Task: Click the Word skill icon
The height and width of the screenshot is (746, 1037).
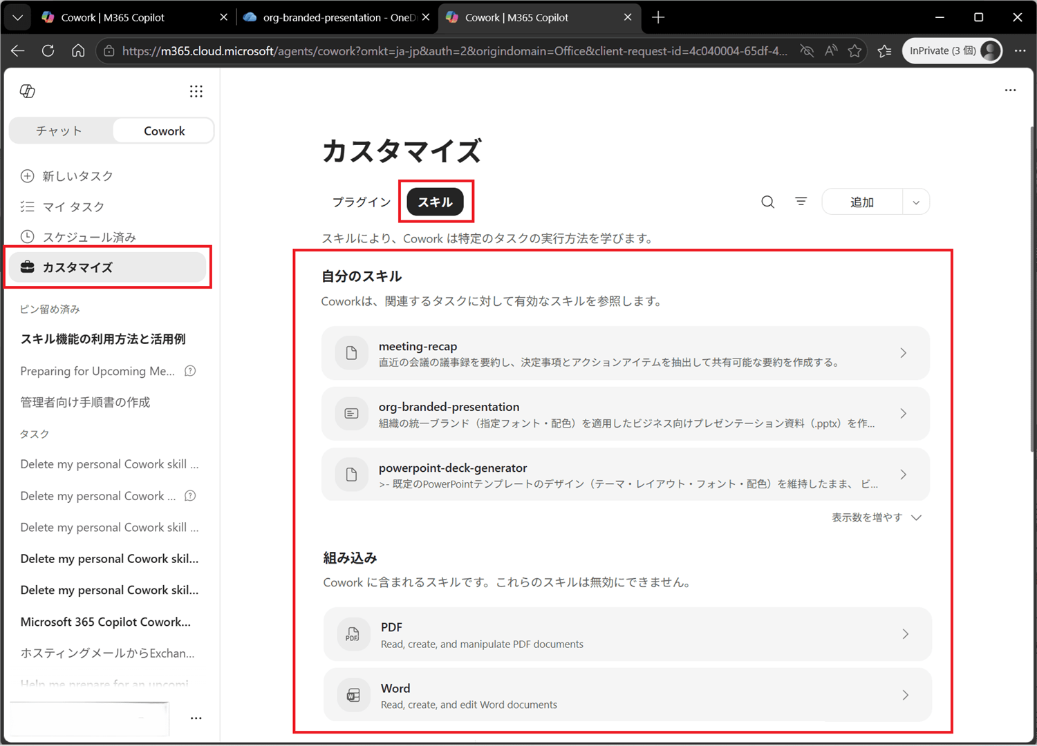Action: 353,695
